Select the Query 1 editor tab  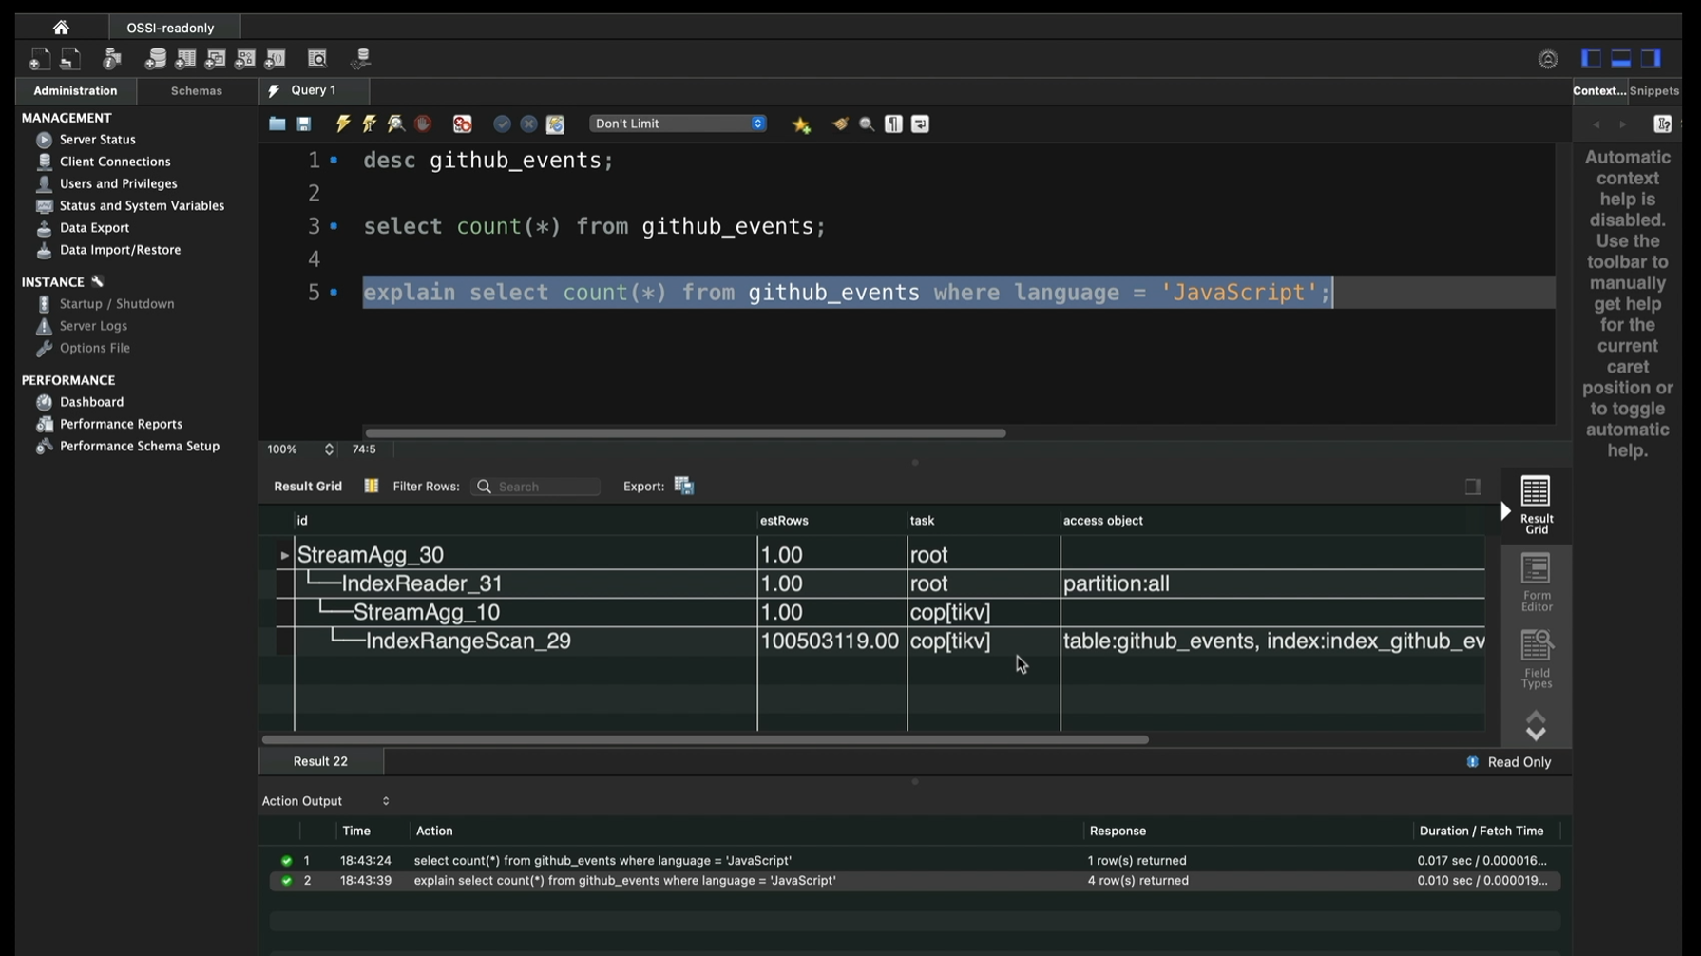[314, 90]
